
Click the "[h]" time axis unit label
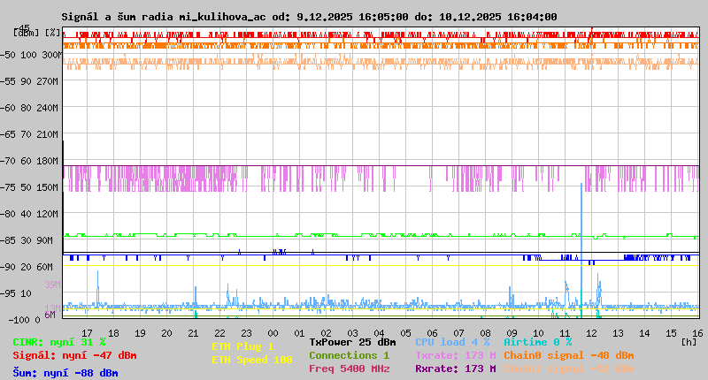point(689,342)
